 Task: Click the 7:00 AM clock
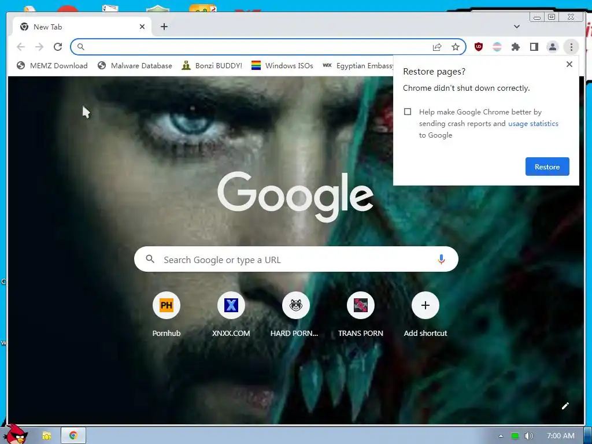[x=561, y=436]
